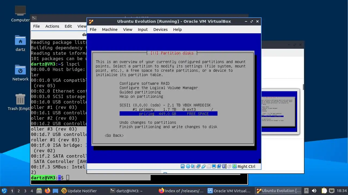Open the VirtualBox Input menu
The width and height of the screenshot is (348, 195).
[x=143, y=30]
